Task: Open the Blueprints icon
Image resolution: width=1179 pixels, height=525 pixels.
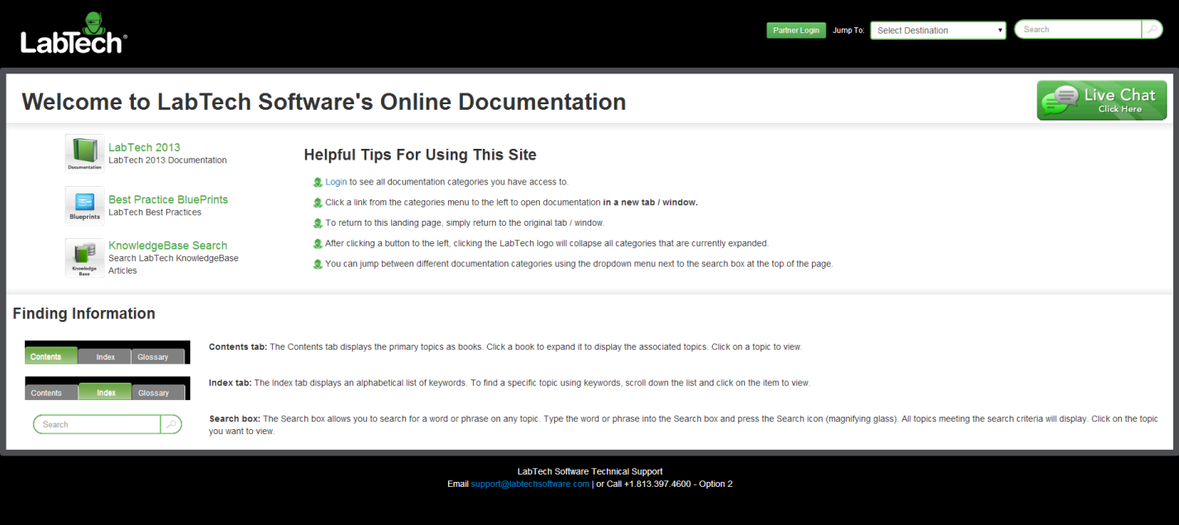Action: point(84,205)
